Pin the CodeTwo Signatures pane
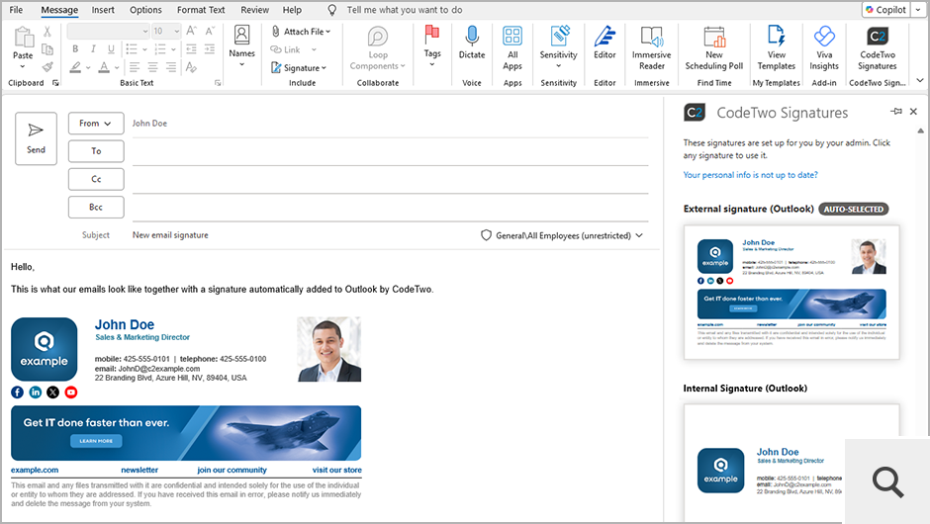Screen dimensions: 930x524 [x=895, y=112]
